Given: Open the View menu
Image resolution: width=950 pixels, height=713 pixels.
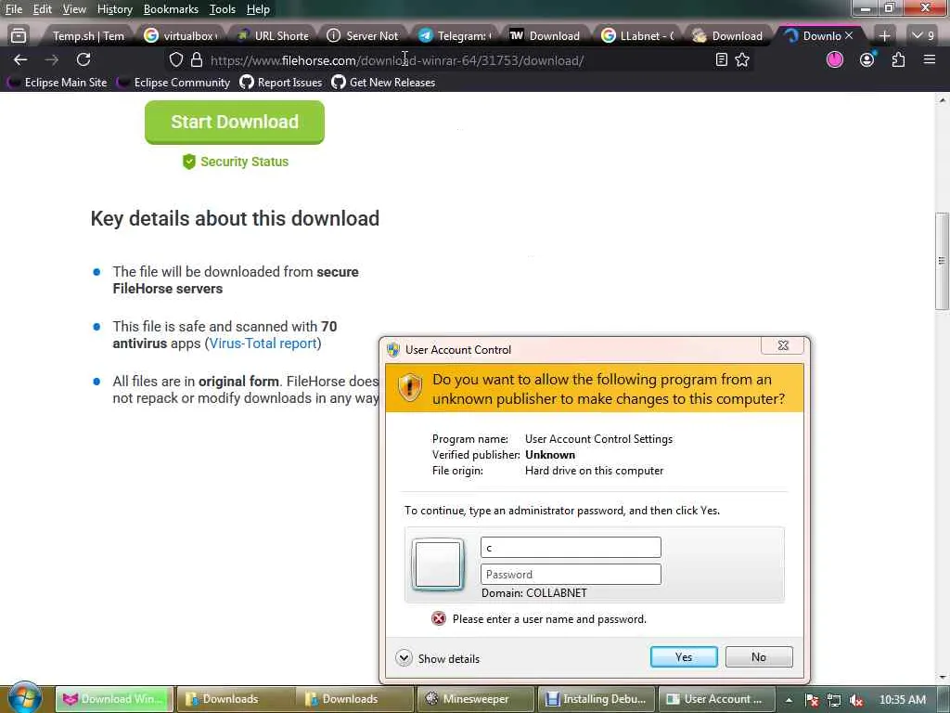Looking at the screenshot, I should click(x=74, y=9).
